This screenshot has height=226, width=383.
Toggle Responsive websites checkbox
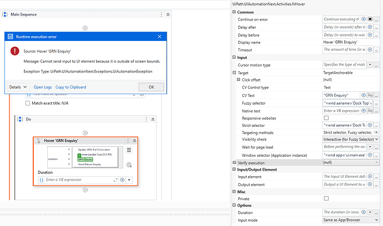click(326, 118)
